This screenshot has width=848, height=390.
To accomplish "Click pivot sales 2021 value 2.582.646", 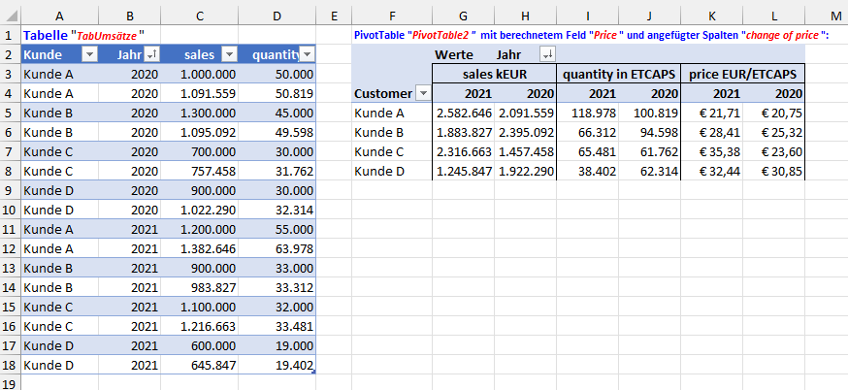I will tap(464, 114).
